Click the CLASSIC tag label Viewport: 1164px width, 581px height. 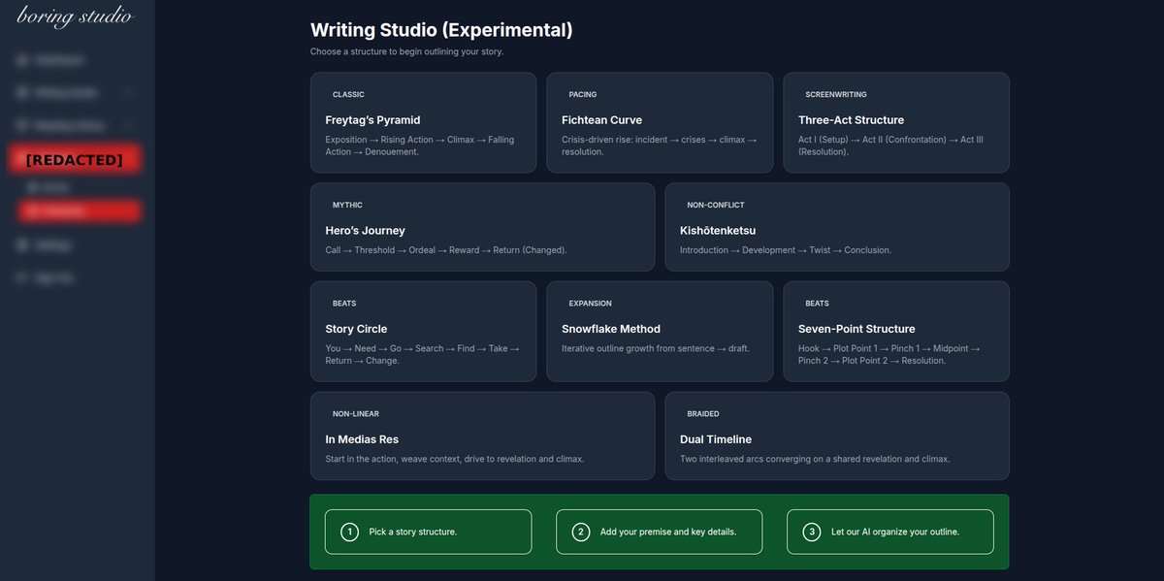click(348, 95)
